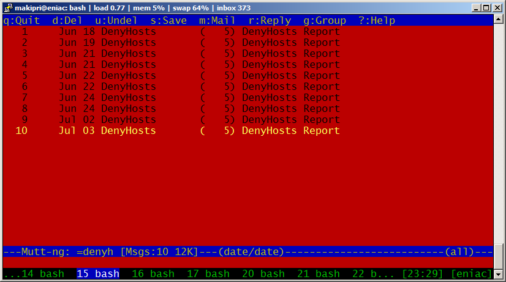Click the [eniac] hostname label
The height and width of the screenshot is (282, 506).
tap(472, 273)
